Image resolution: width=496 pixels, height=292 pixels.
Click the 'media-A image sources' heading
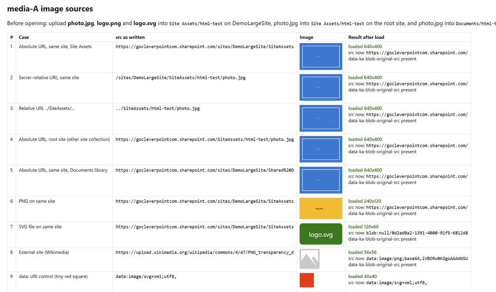(x=50, y=9)
